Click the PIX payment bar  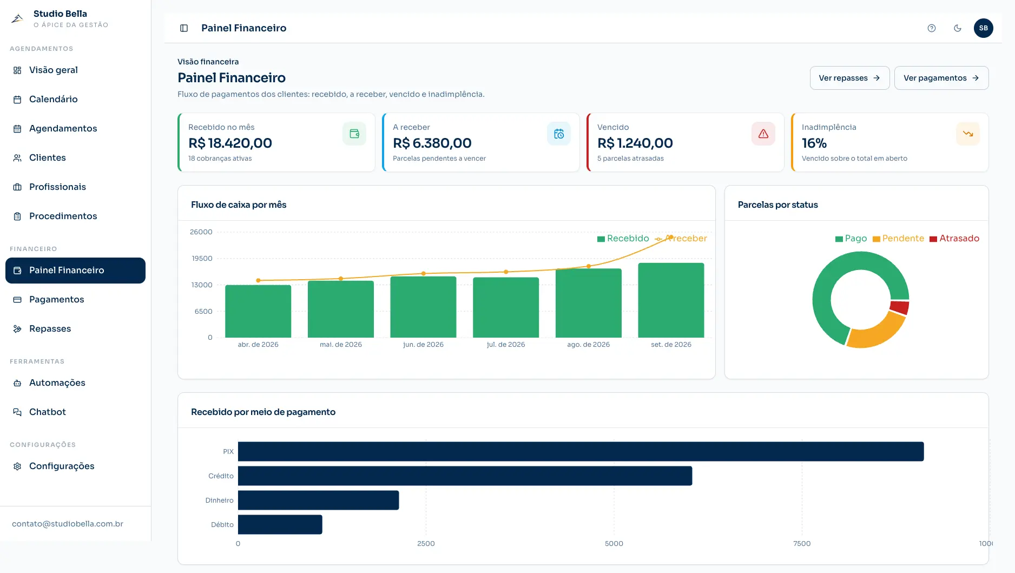pyautogui.click(x=581, y=452)
